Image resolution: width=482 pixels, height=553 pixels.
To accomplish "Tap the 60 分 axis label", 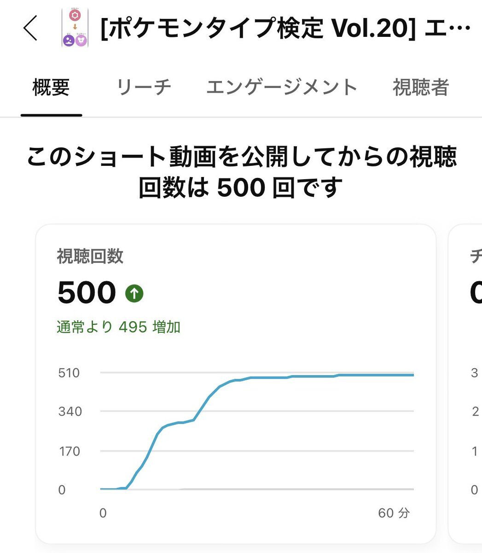I will click(394, 513).
